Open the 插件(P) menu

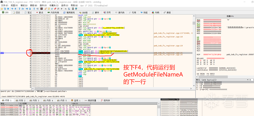click(43, 5)
